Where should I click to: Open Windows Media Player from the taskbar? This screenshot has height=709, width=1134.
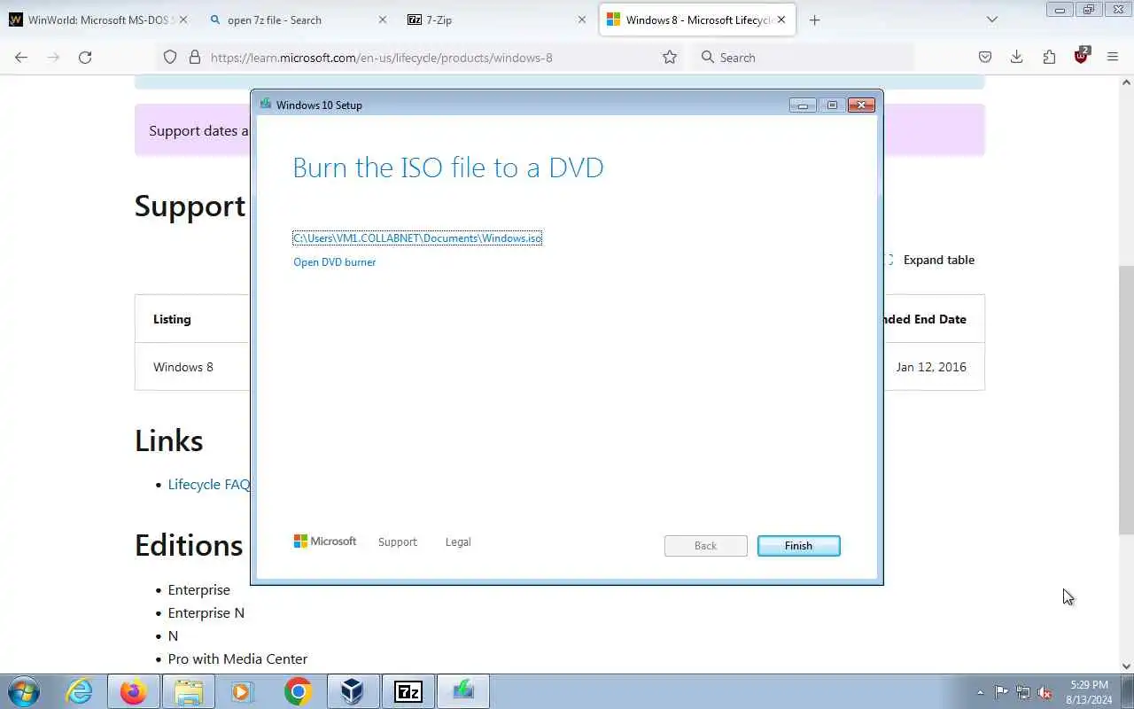point(243,691)
